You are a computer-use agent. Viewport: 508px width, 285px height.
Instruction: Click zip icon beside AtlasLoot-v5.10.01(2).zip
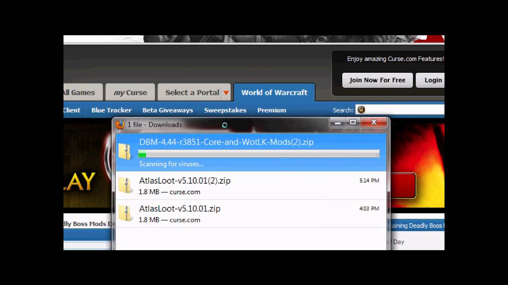(x=125, y=185)
